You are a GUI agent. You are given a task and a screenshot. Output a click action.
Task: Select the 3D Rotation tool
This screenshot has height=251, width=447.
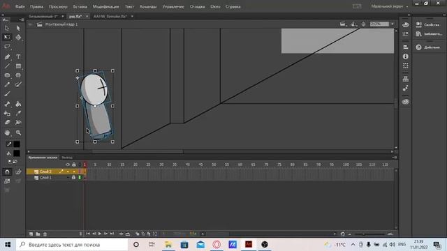18,37
